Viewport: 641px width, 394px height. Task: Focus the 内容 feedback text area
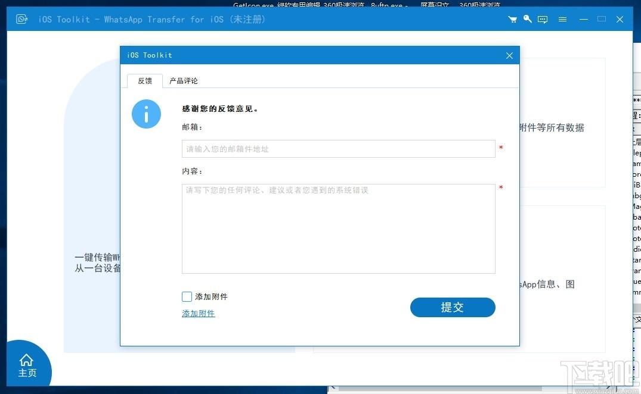339,229
